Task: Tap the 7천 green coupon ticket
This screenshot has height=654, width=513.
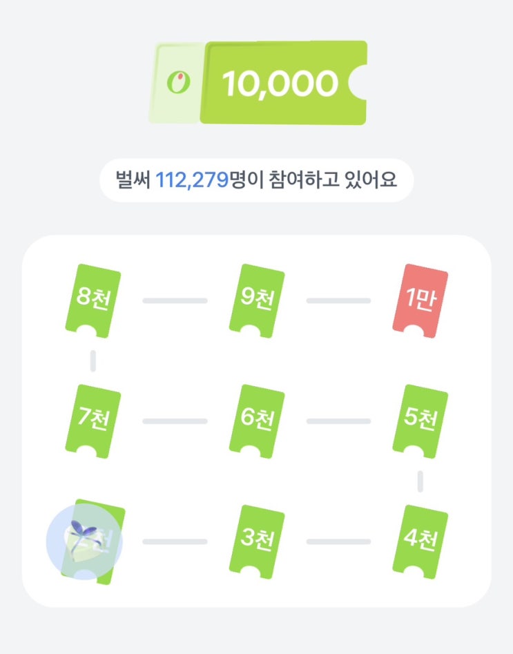Action: point(93,421)
